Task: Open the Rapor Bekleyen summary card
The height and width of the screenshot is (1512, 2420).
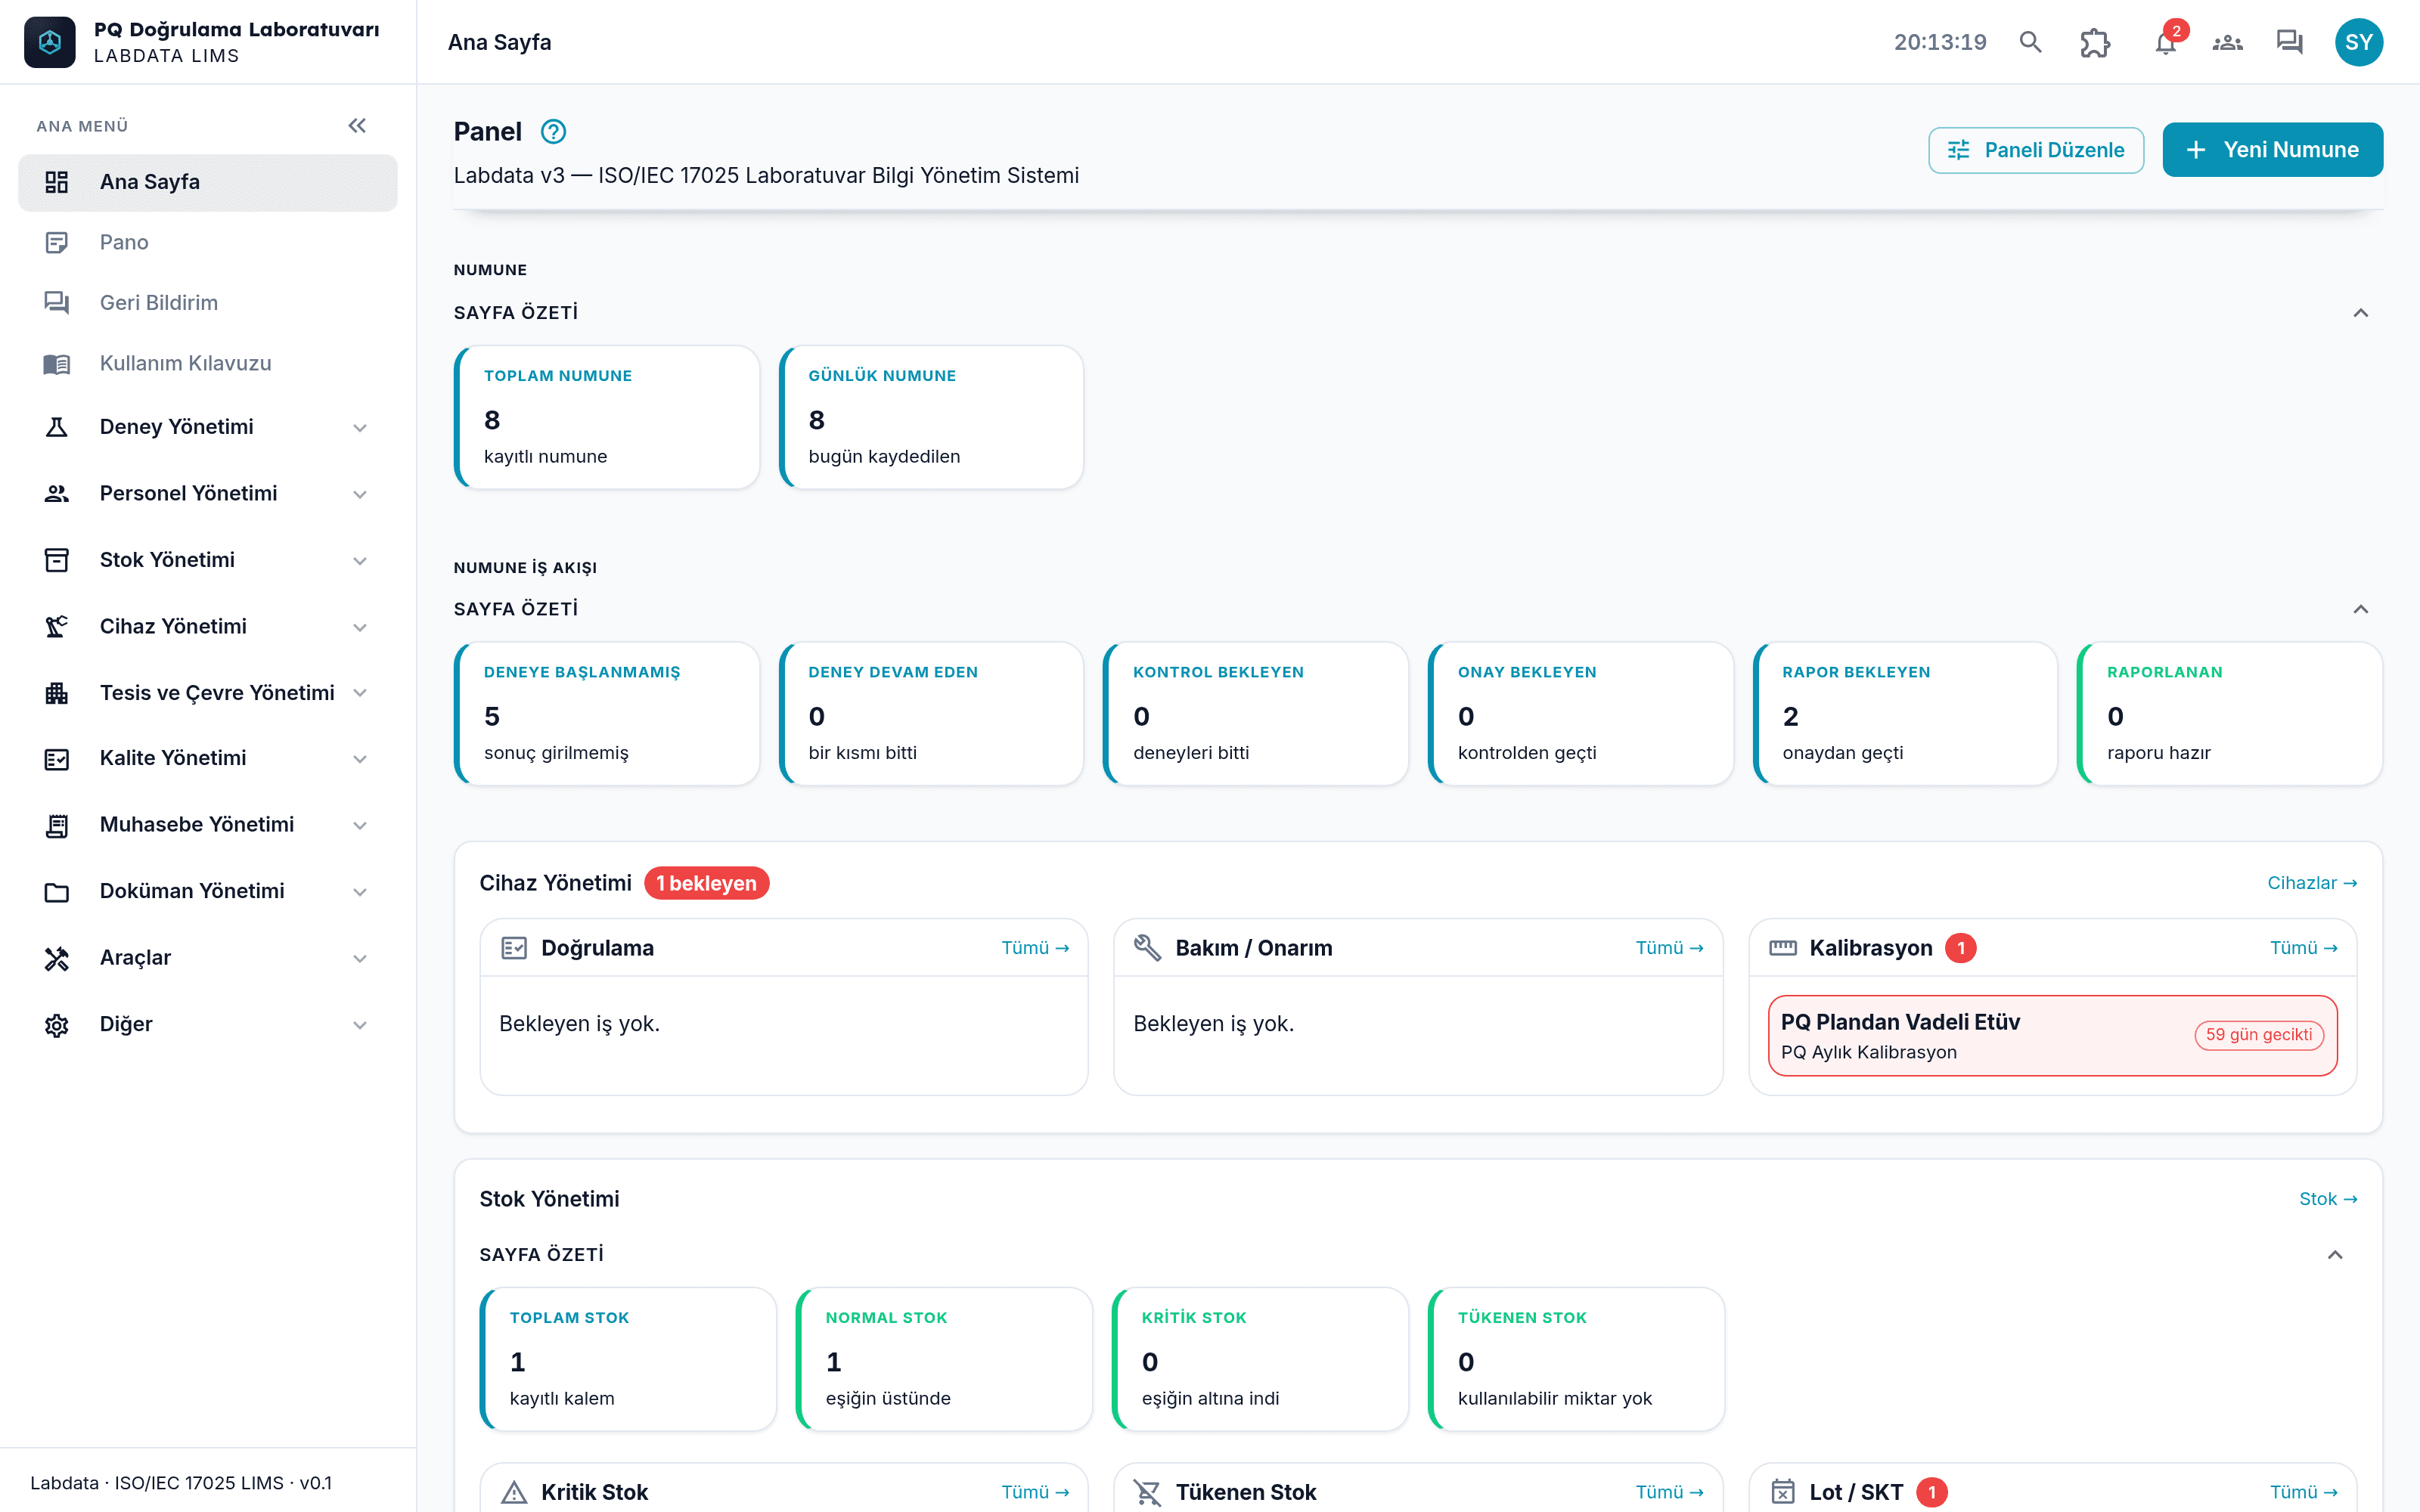Action: [x=1905, y=714]
